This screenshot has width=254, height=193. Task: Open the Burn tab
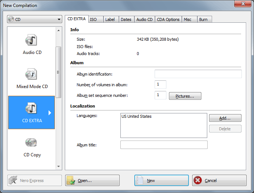pos(203,19)
